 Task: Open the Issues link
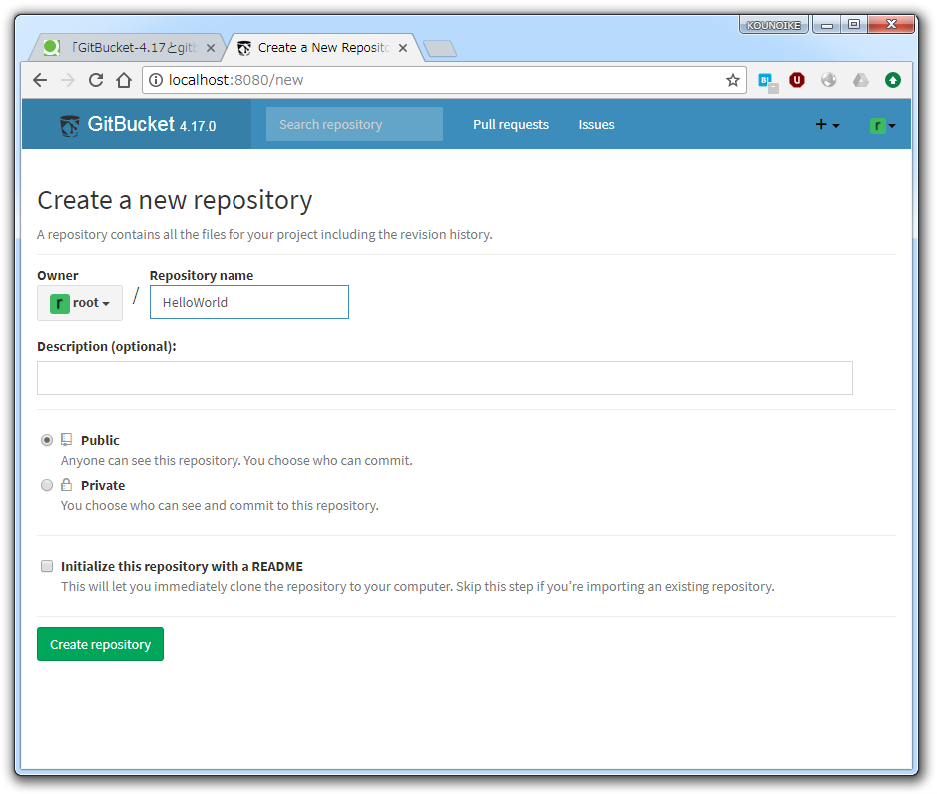pyautogui.click(x=596, y=124)
